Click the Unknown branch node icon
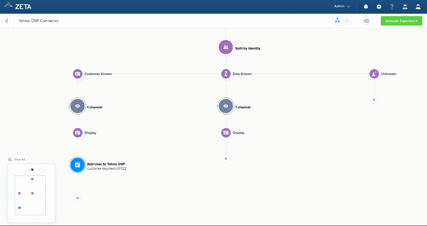Image resolution: width=427 pixels, height=226 pixels. (x=374, y=74)
